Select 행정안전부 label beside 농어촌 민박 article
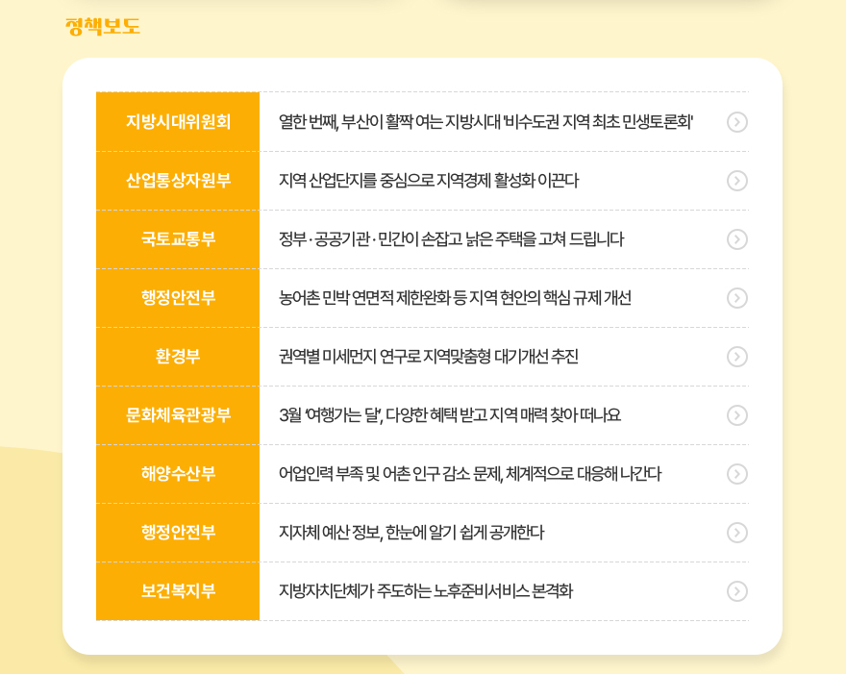846x674 pixels. point(178,298)
